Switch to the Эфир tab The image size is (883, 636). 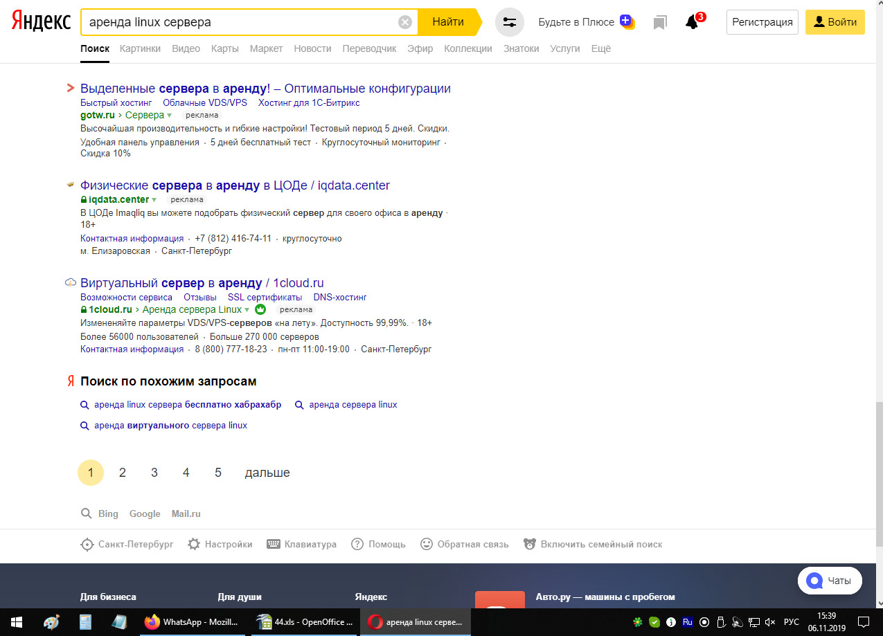(420, 48)
